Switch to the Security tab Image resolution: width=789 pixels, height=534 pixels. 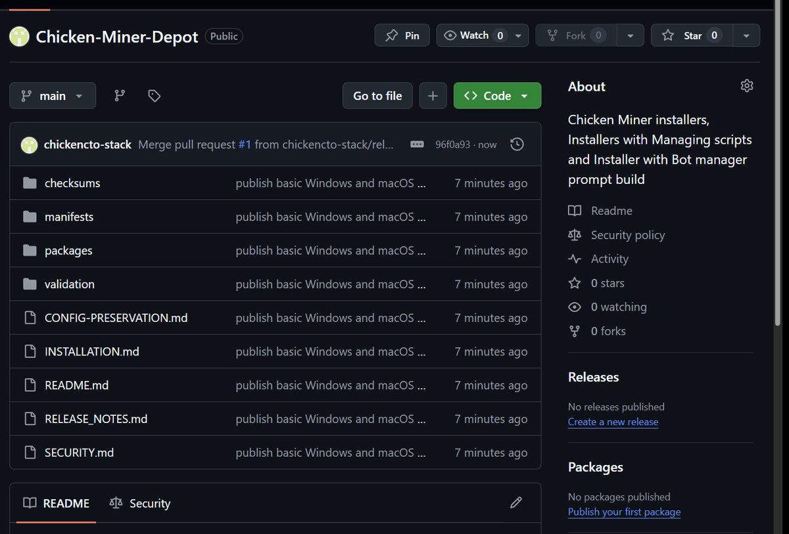140,503
